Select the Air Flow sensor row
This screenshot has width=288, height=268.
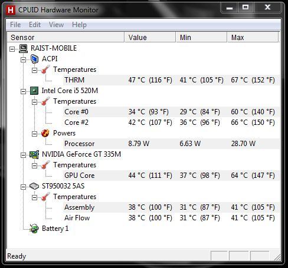click(x=171, y=218)
